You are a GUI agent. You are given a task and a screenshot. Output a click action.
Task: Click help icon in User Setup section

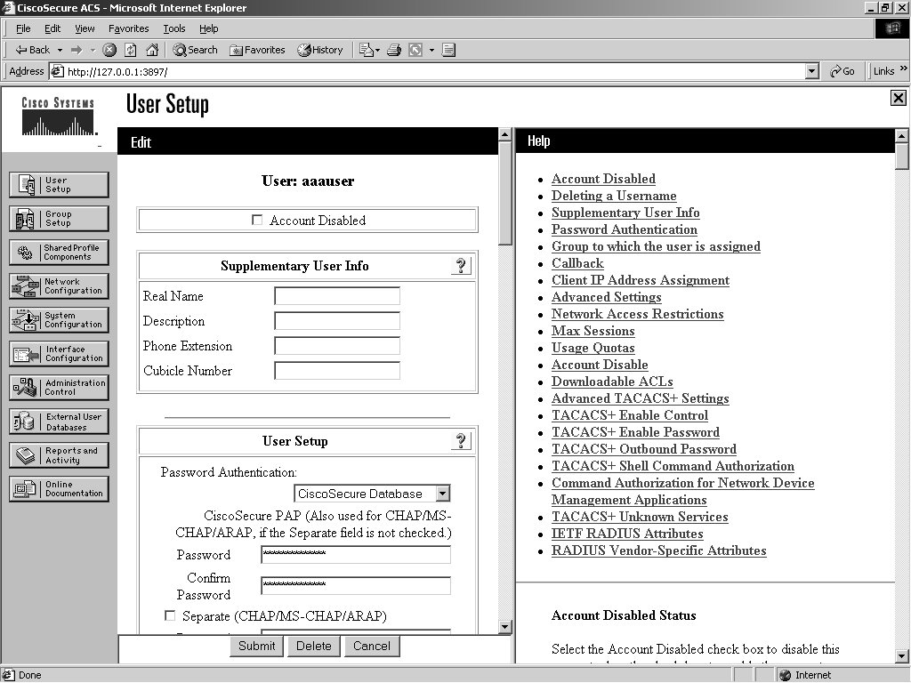[462, 441]
